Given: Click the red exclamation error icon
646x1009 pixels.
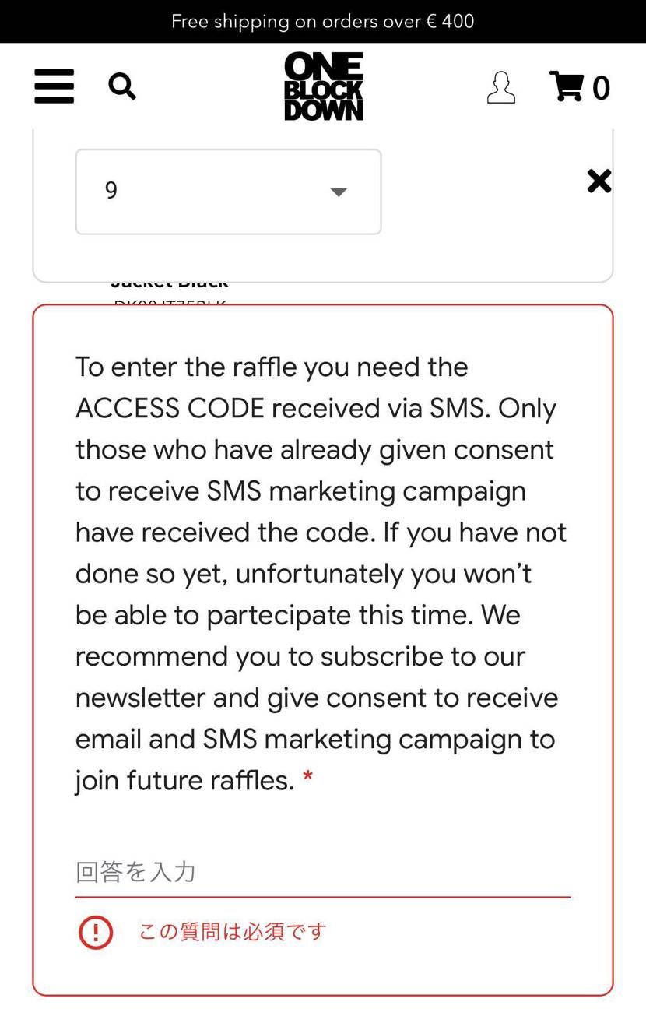Looking at the screenshot, I should coord(96,932).
